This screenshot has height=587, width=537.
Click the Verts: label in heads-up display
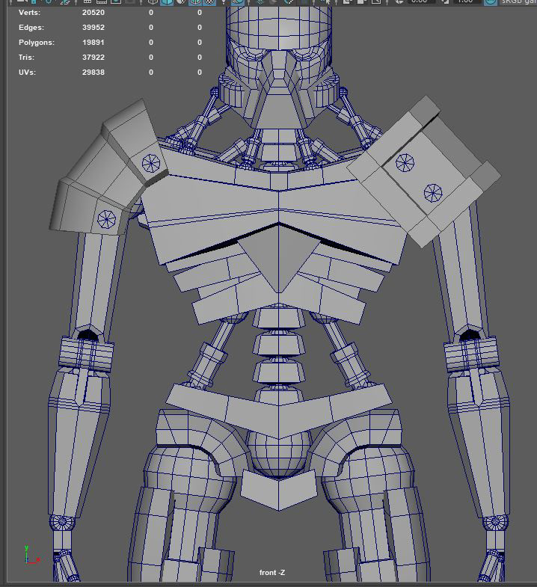[x=30, y=13]
